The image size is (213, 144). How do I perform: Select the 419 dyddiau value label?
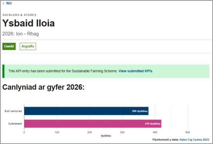click(153, 124)
